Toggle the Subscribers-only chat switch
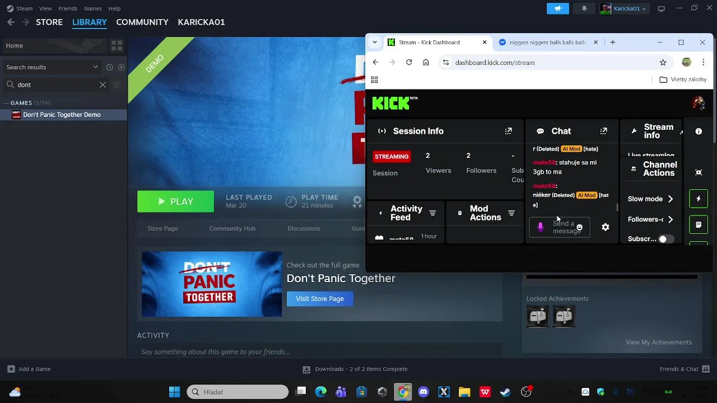The width and height of the screenshot is (717, 403). 666,239
